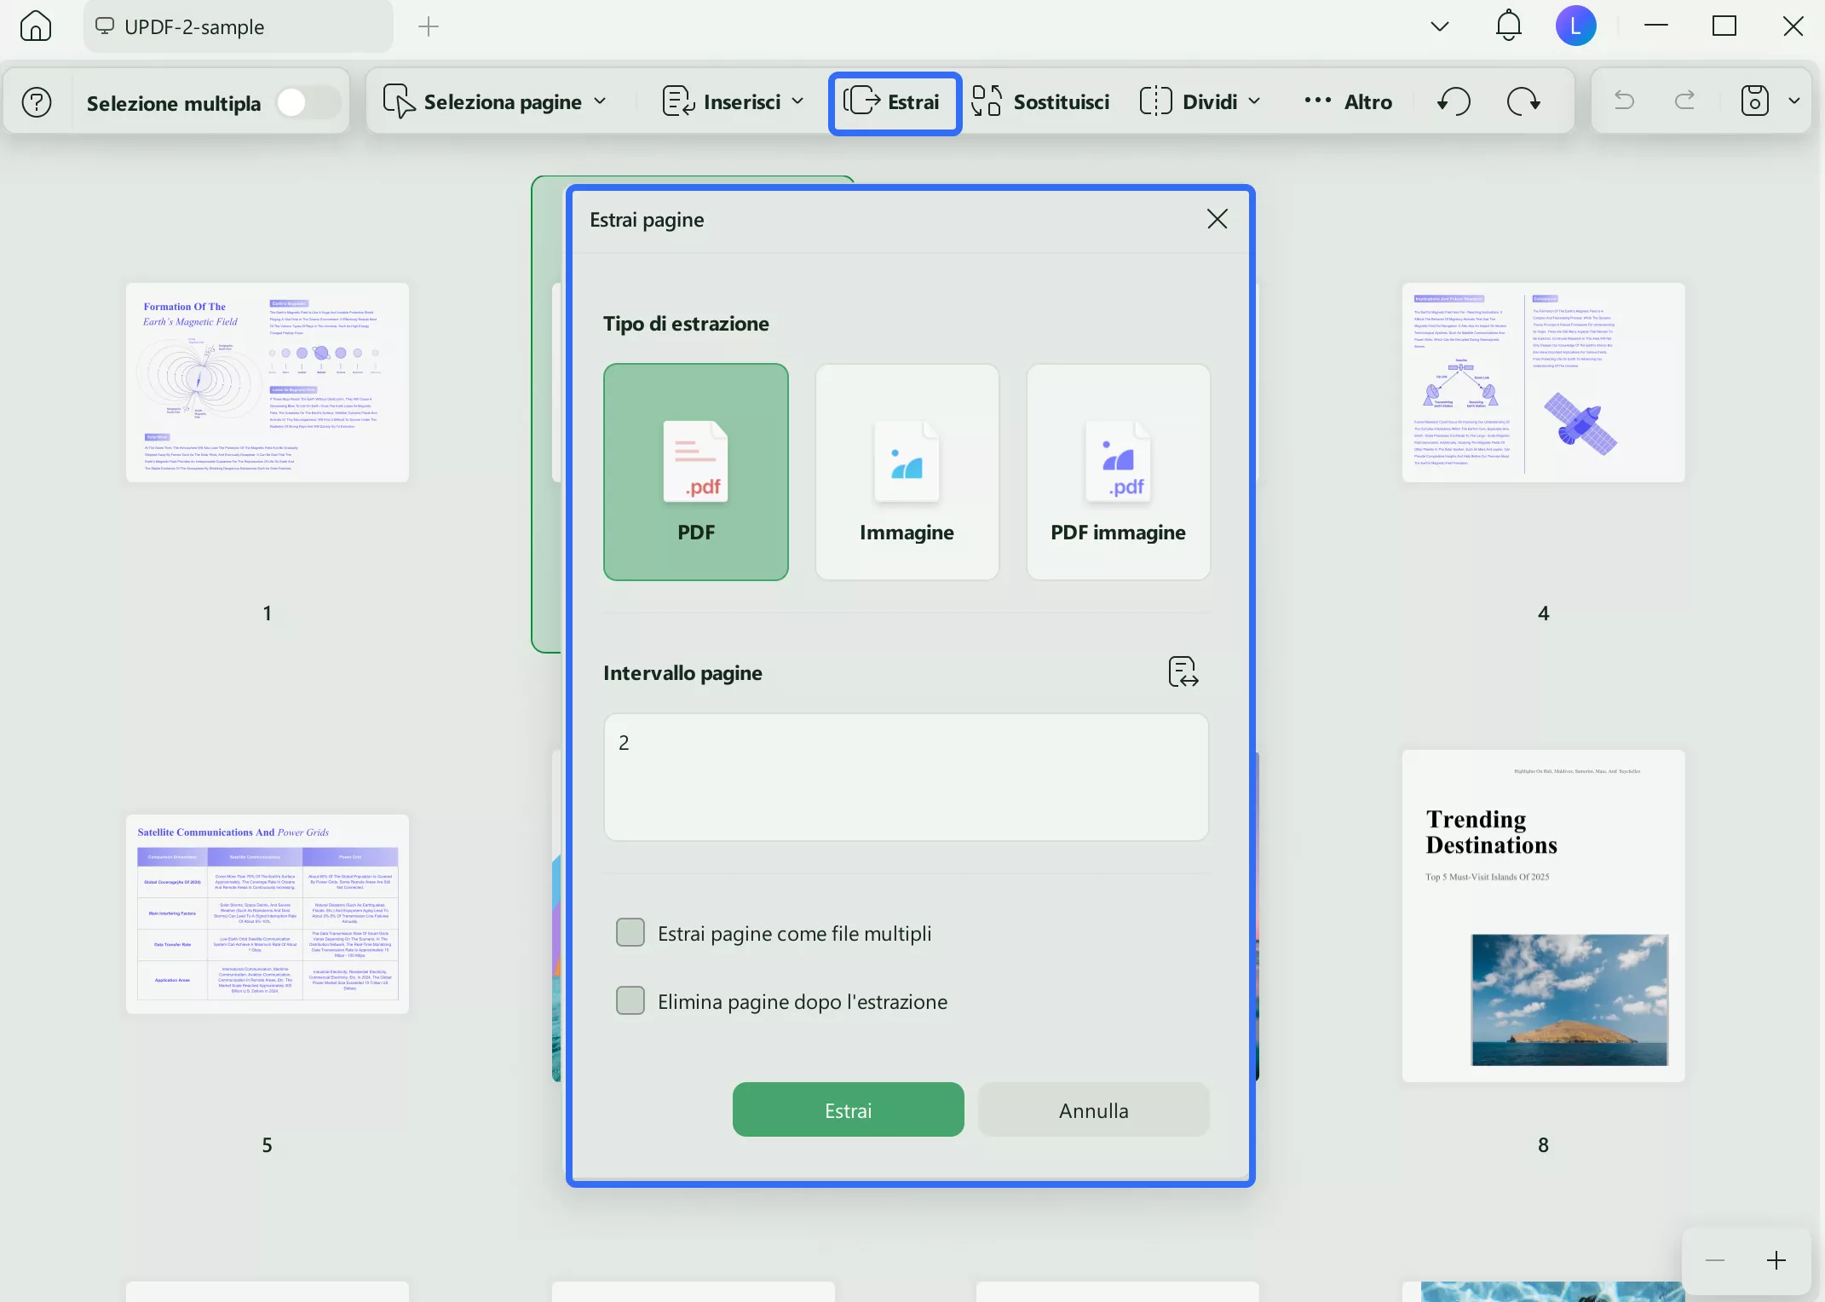Screen dimensions: 1825x1302
Task: Rotate pages clockwise
Action: [x=1523, y=101]
